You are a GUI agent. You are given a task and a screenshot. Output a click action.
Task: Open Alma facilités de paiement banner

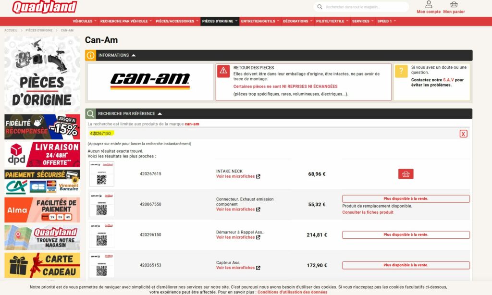click(x=42, y=209)
